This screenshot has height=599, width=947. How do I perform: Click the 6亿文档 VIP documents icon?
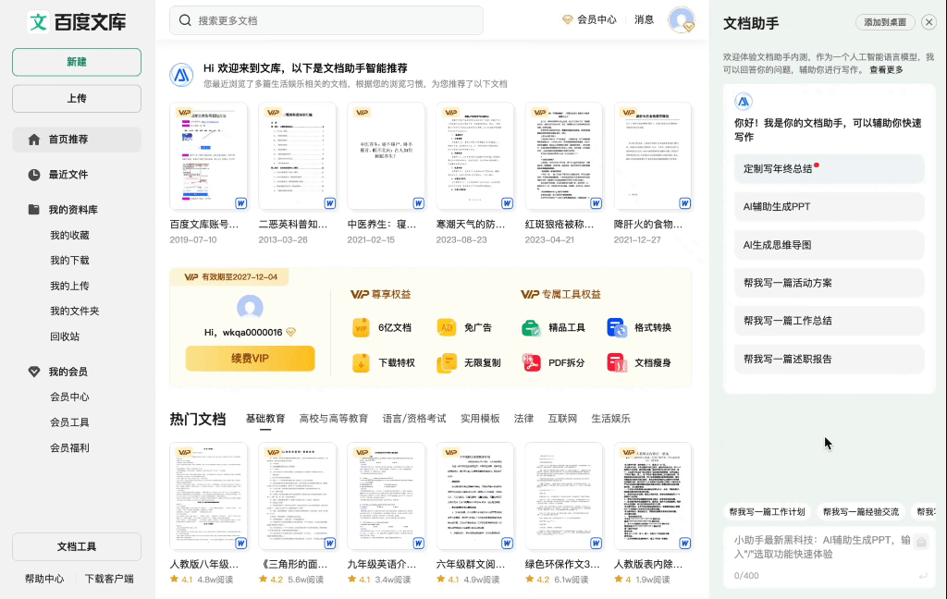[x=361, y=328]
